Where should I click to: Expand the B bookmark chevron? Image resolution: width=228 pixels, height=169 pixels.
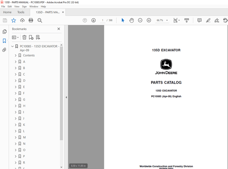15,68
